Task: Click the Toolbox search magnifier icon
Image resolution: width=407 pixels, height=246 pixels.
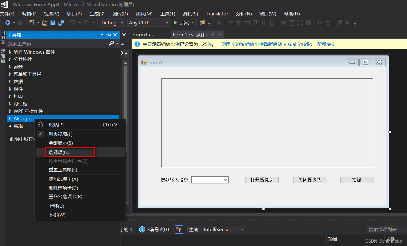Action: (x=111, y=43)
